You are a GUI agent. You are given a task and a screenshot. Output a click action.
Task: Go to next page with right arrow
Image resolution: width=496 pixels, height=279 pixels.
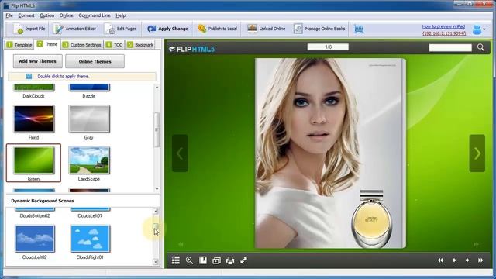(477, 153)
